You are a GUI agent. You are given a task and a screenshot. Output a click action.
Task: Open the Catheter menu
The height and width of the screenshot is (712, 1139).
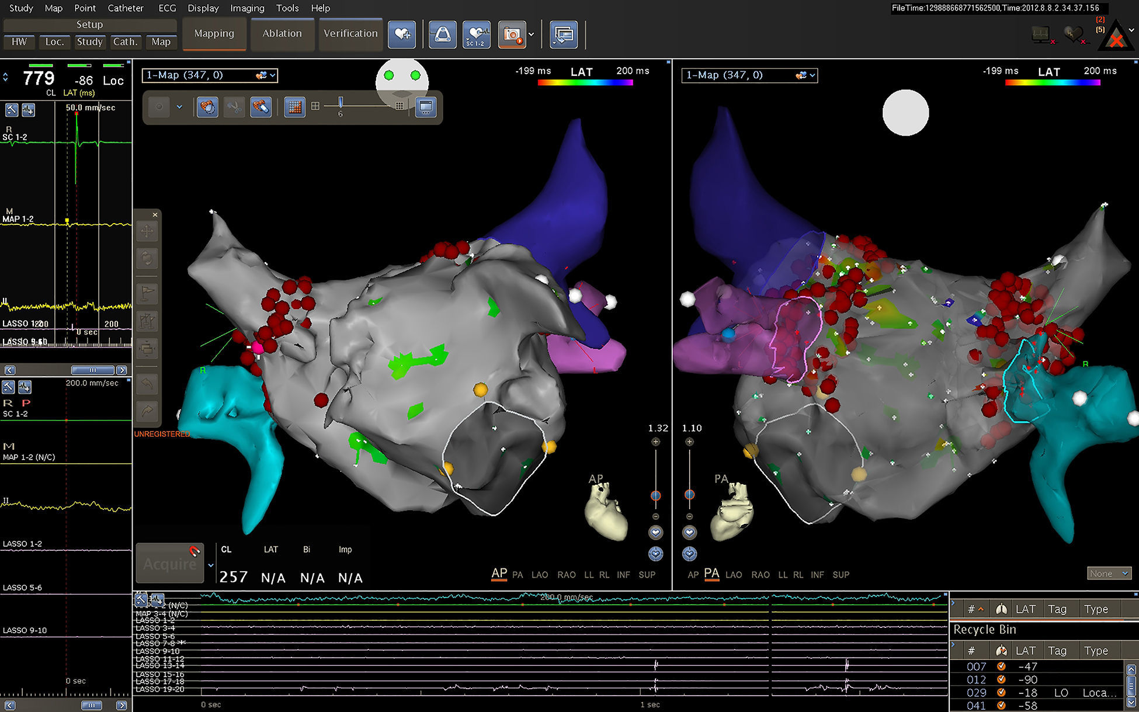(126, 8)
